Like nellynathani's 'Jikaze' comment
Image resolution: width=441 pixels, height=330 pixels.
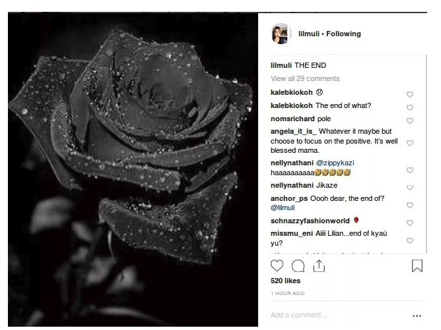410,188
